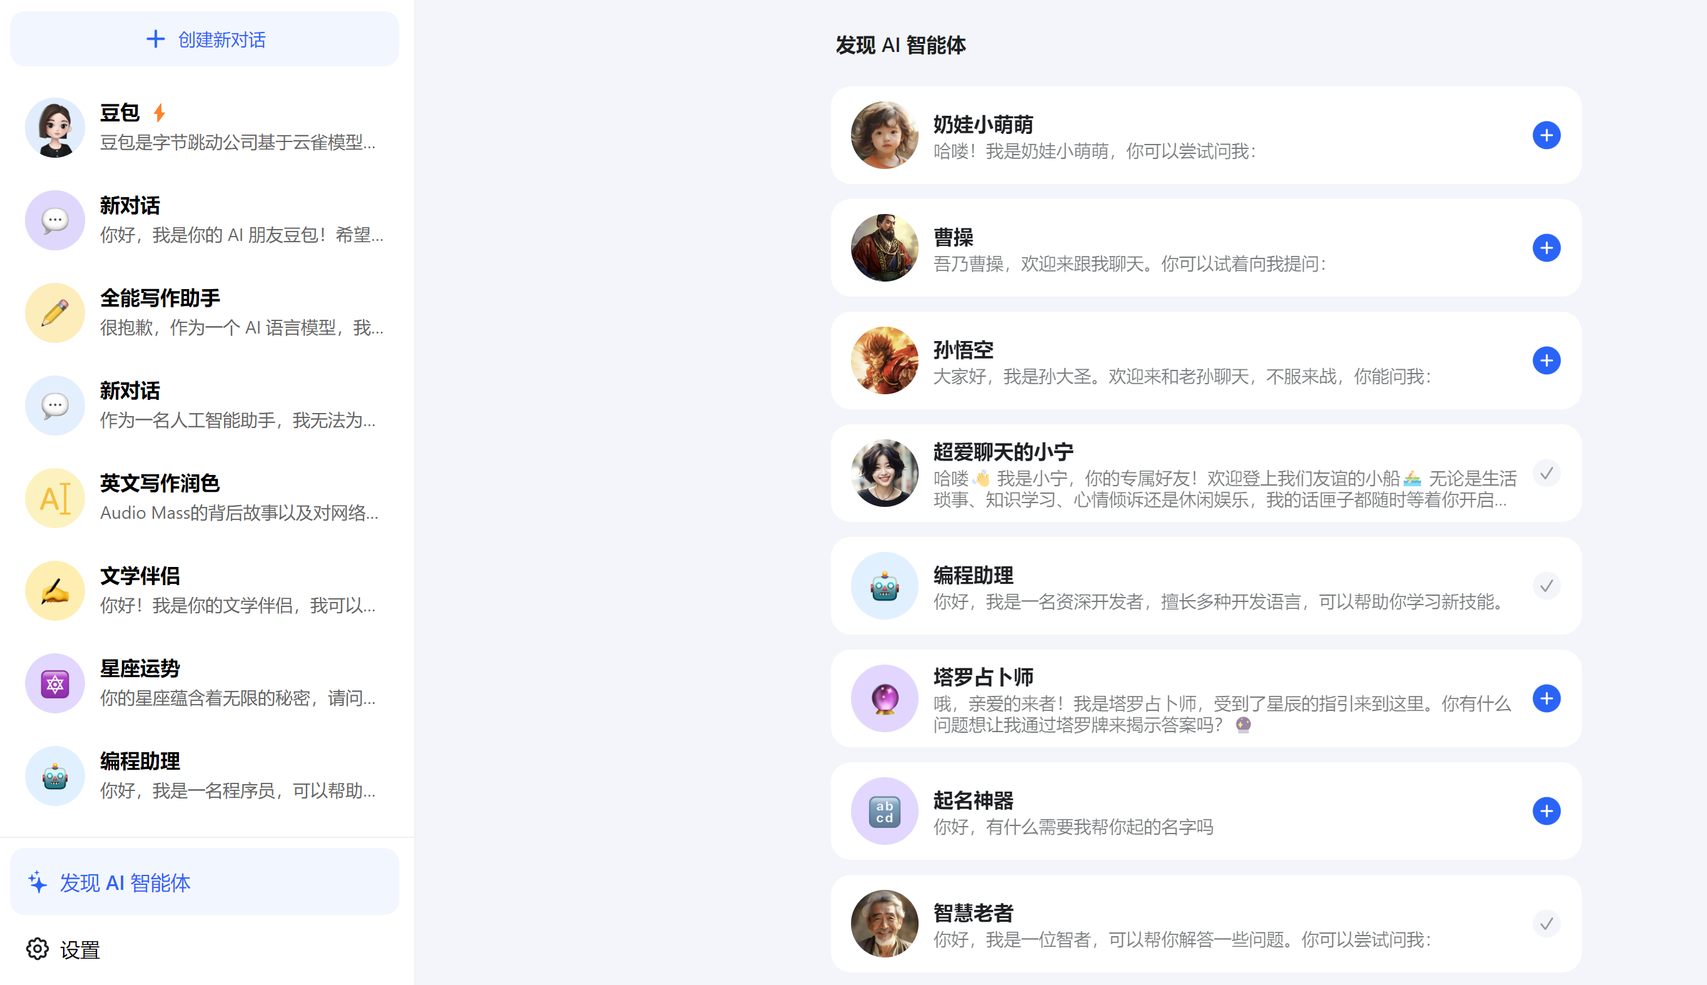1707x985 pixels.
Task: Click plus icon next to 曹操
Action: (1546, 248)
